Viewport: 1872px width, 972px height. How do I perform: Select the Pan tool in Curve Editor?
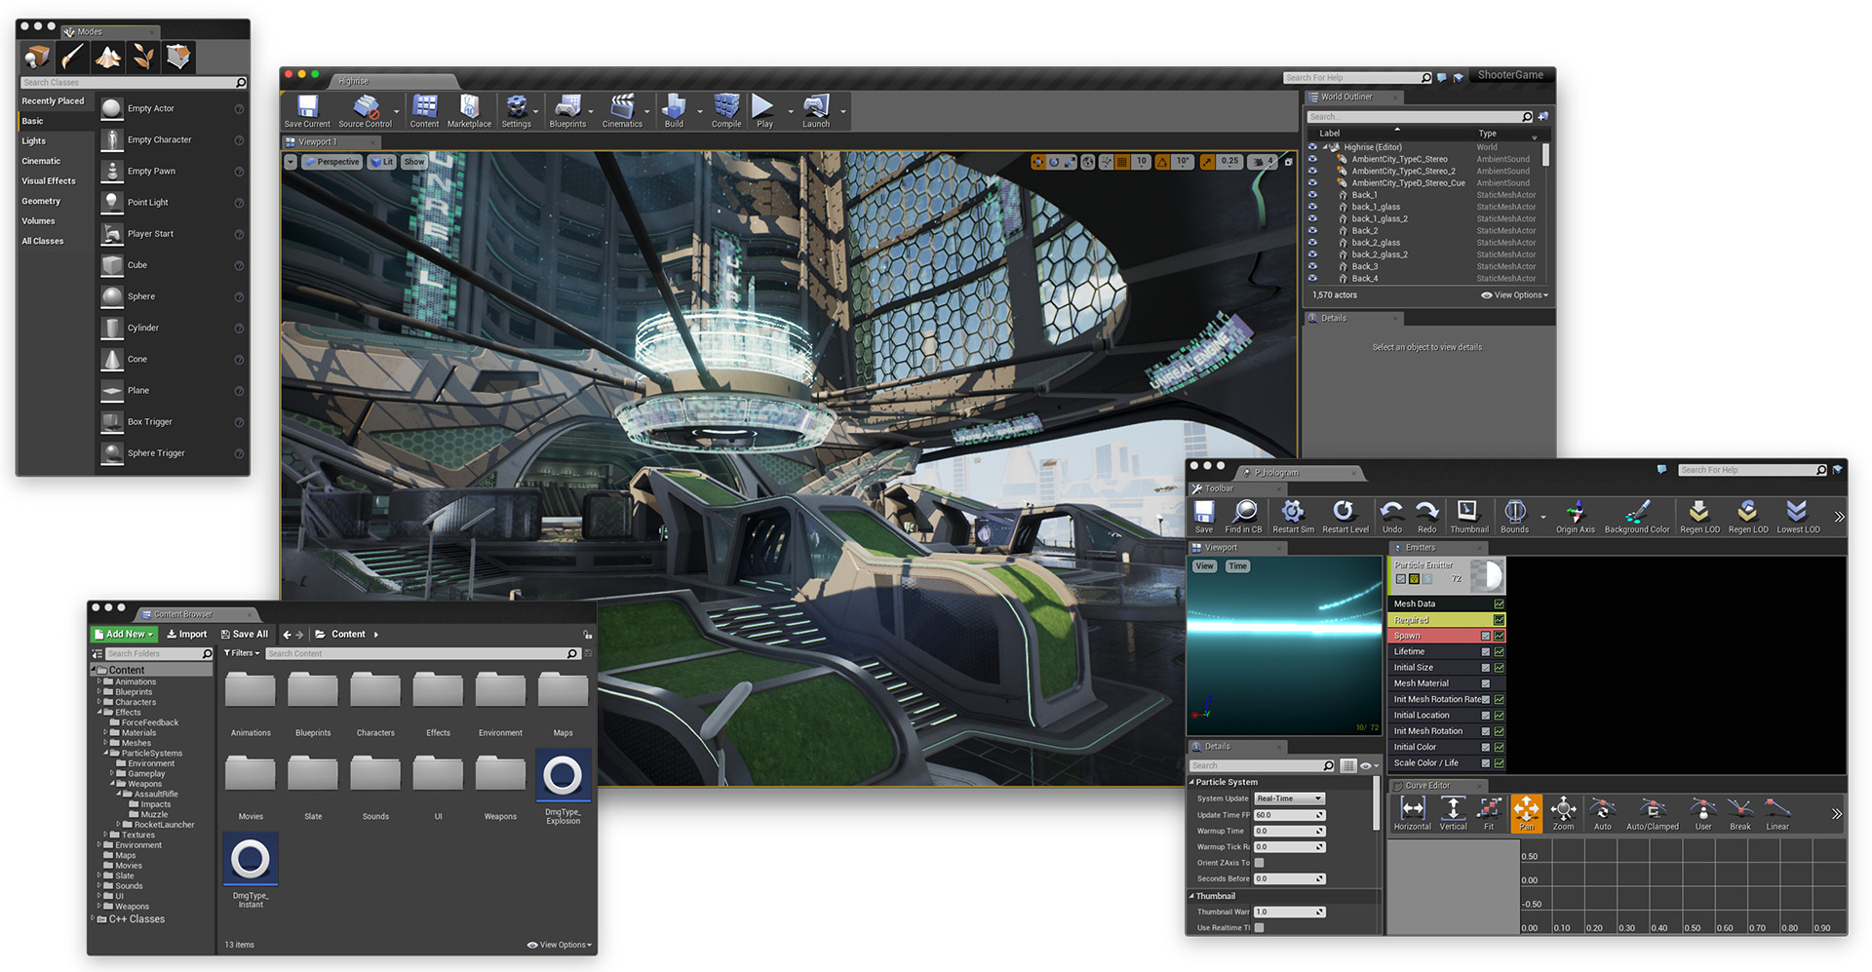click(x=1526, y=813)
